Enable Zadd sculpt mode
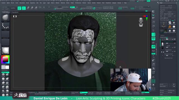 pos(72,7)
